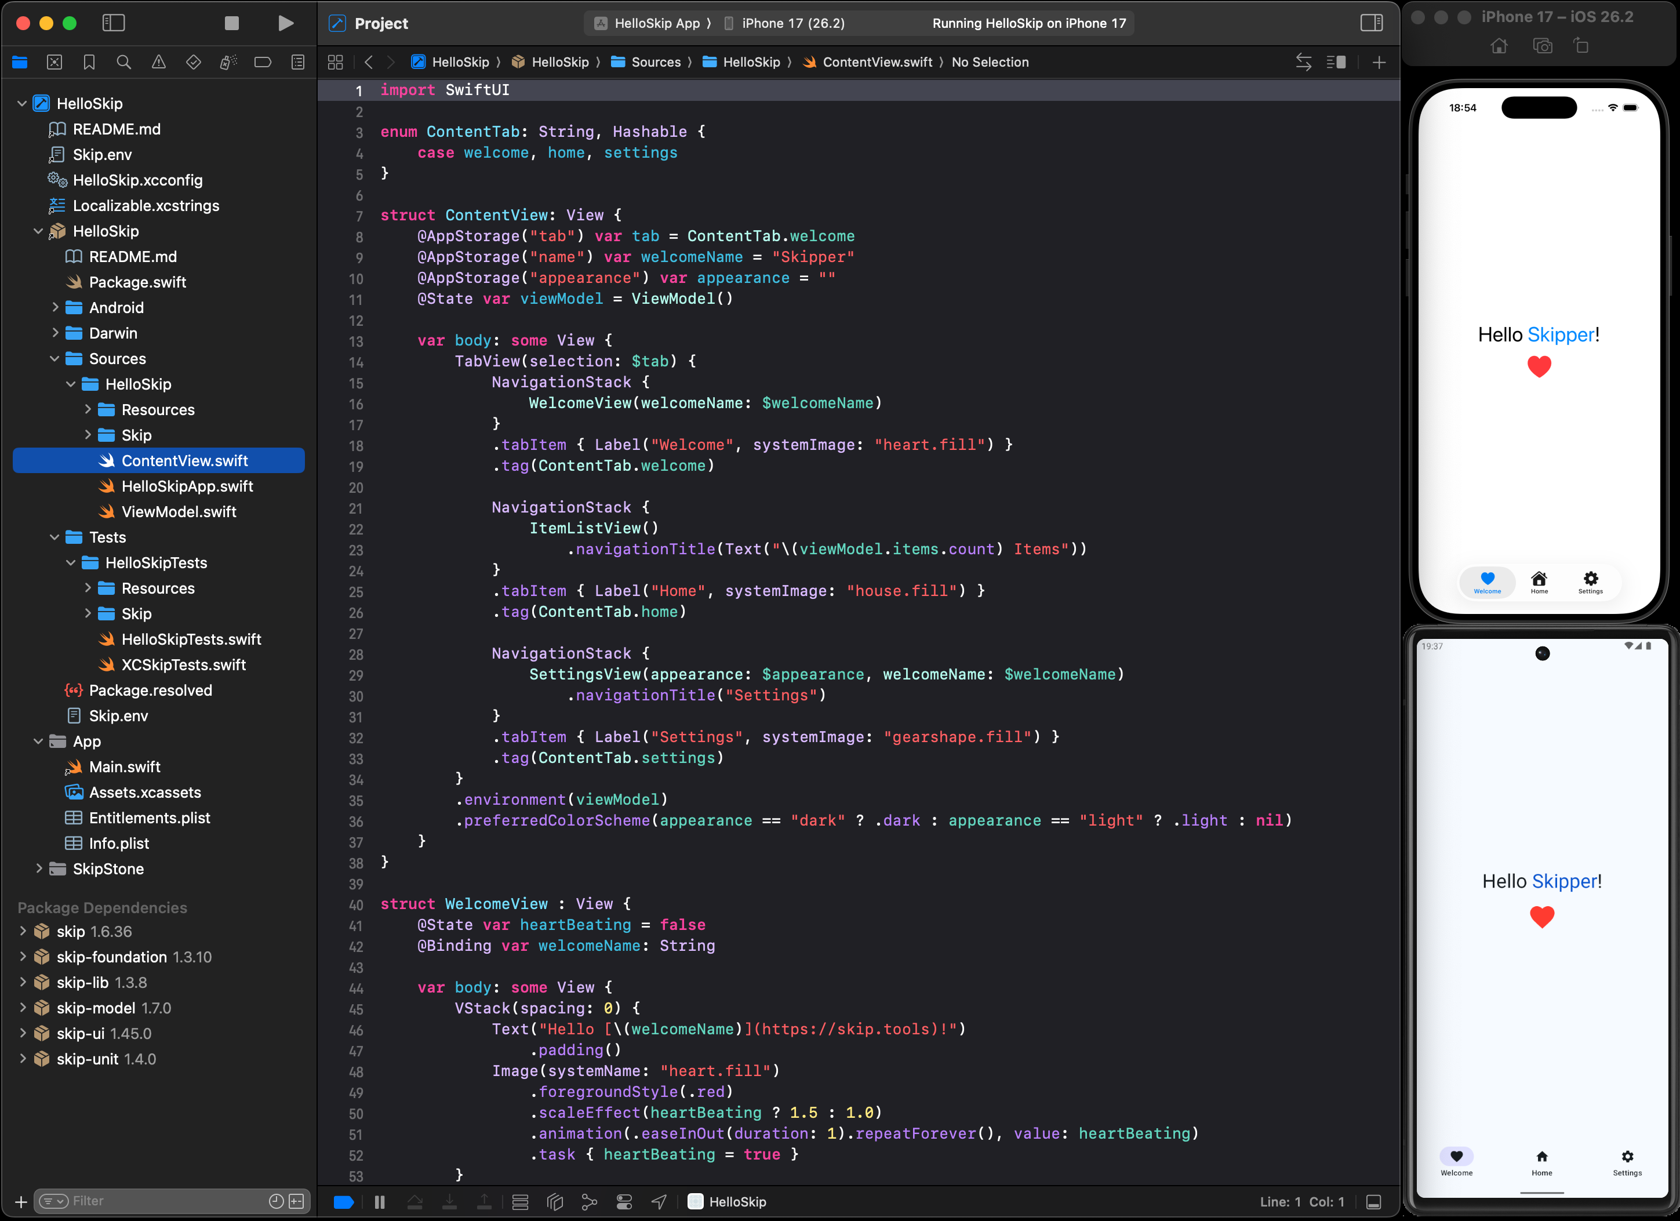
Task: Open the Bookmark navigator
Action: (89, 62)
